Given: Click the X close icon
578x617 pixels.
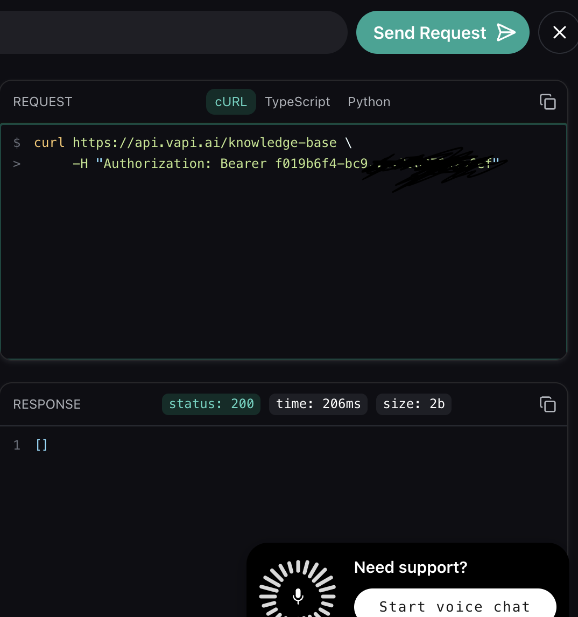Looking at the screenshot, I should click(x=559, y=32).
